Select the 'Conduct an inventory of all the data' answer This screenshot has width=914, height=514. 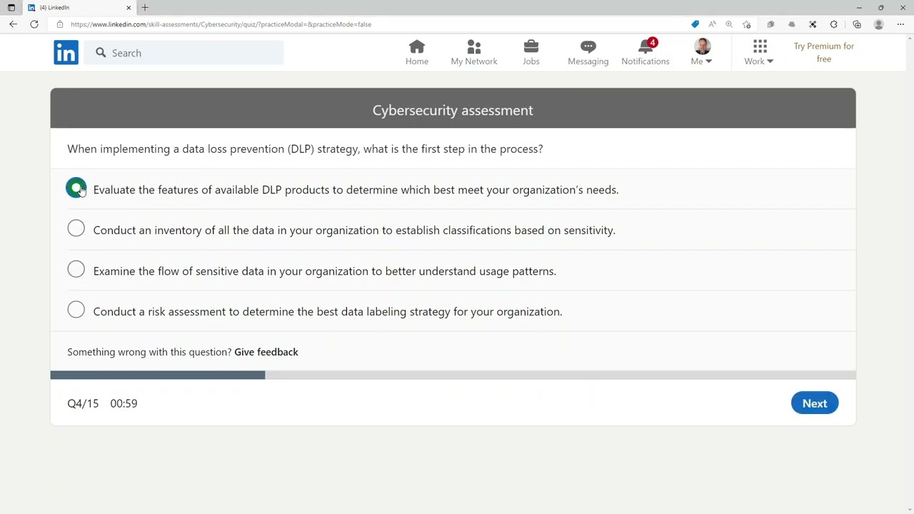(76, 228)
